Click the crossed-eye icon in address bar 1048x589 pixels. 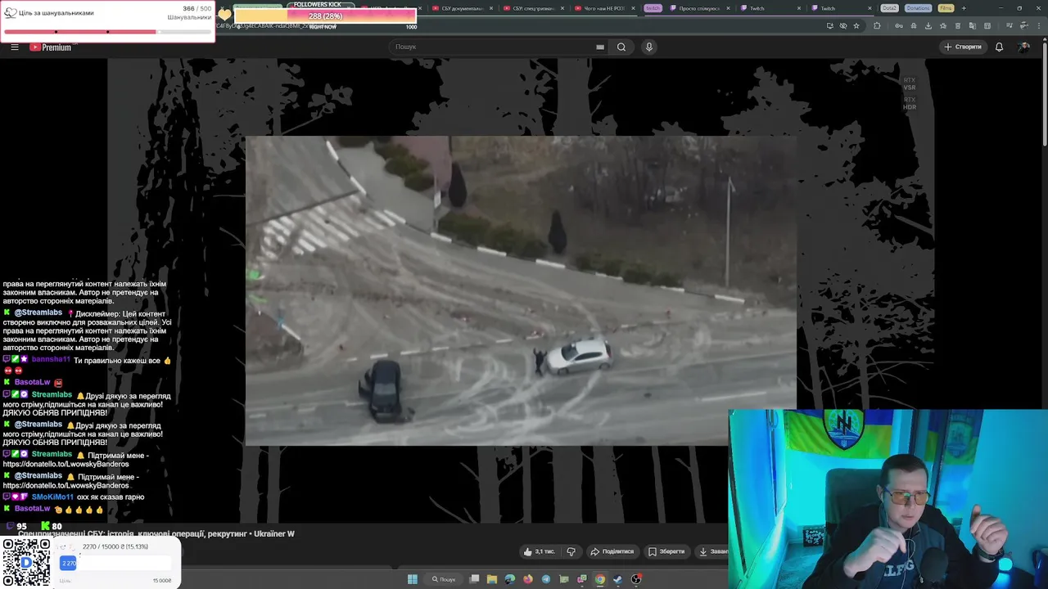pos(843,25)
